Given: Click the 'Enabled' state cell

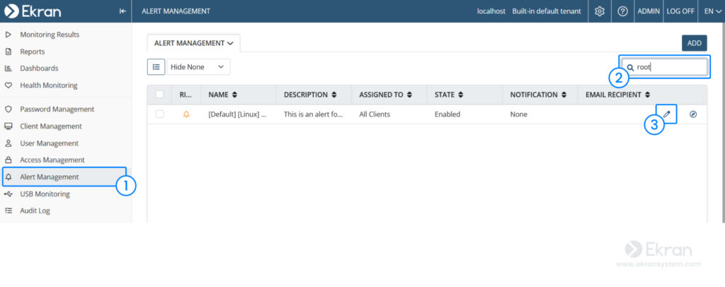Looking at the screenshot, I should (447, 114).
